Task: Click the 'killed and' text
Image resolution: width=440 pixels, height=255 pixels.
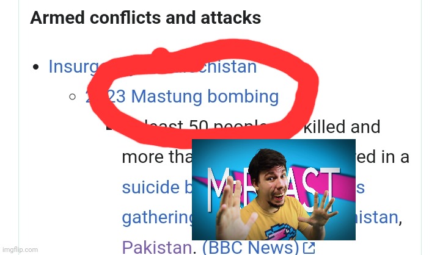Action: click(x=342, y=127)
